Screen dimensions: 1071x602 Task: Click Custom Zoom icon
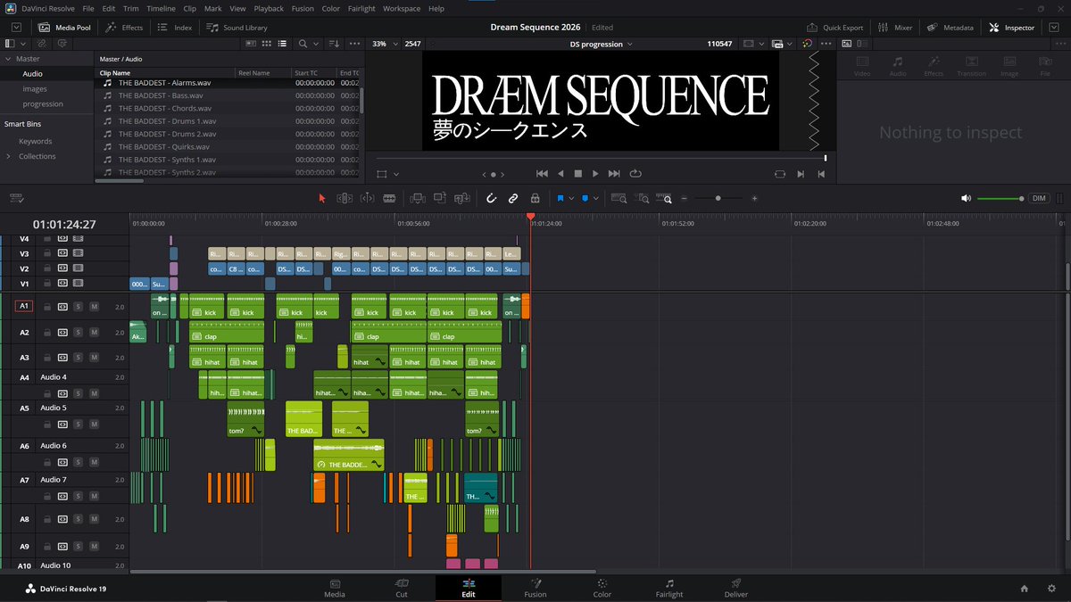(x=663, y=198)
